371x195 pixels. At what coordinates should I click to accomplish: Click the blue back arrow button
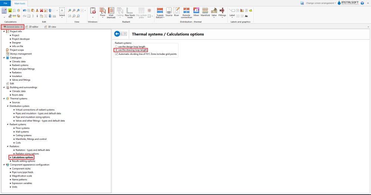(x=118, y=34)
